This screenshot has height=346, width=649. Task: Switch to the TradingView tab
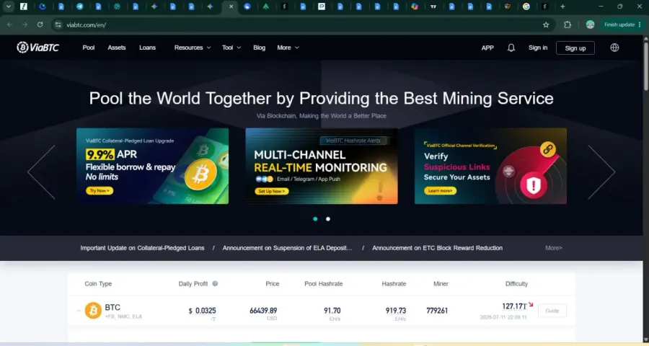coord(433,6)
